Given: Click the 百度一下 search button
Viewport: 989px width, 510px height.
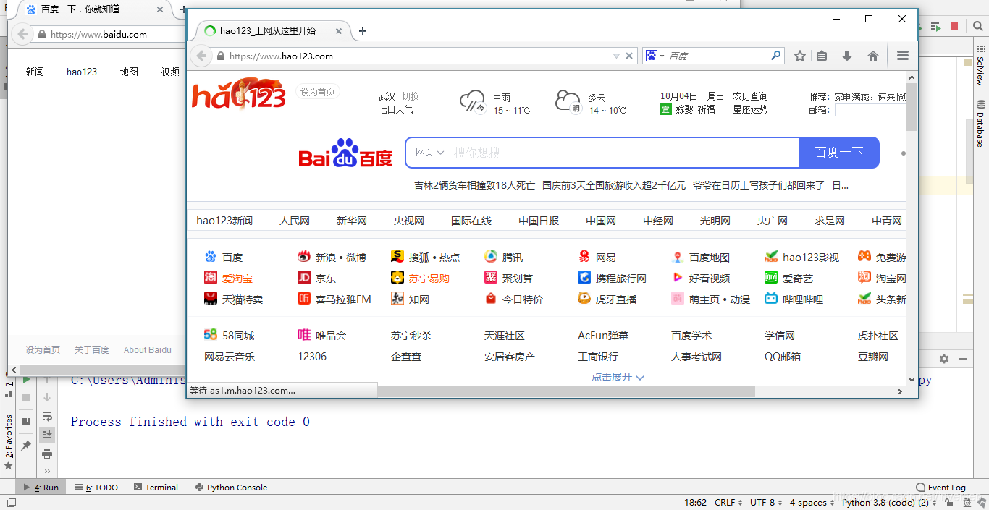Looking at the screenshot, I should point(838,153).
